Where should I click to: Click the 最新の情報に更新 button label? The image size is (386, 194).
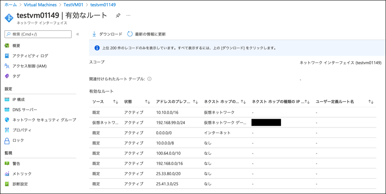150,34
